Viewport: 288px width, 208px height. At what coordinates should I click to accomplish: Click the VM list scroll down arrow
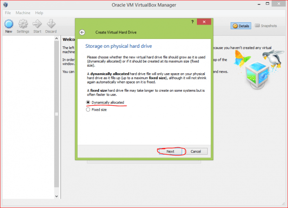pyautogui.click(x=57, y=196)
